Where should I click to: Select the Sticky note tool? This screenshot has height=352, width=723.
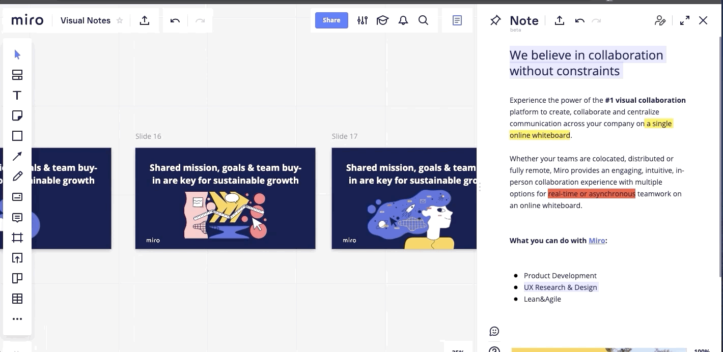(17, 115)
